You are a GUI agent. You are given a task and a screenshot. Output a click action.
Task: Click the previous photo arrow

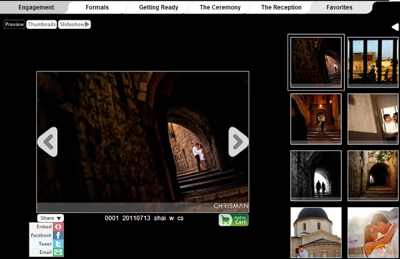[47, 142]
